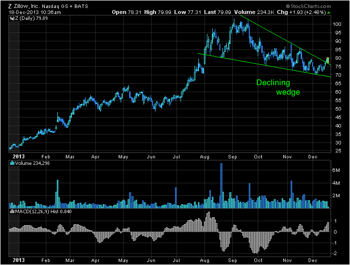Click the 30 price axis label
The width and height of the screenshot is (350, 265).
pos(338,142)
